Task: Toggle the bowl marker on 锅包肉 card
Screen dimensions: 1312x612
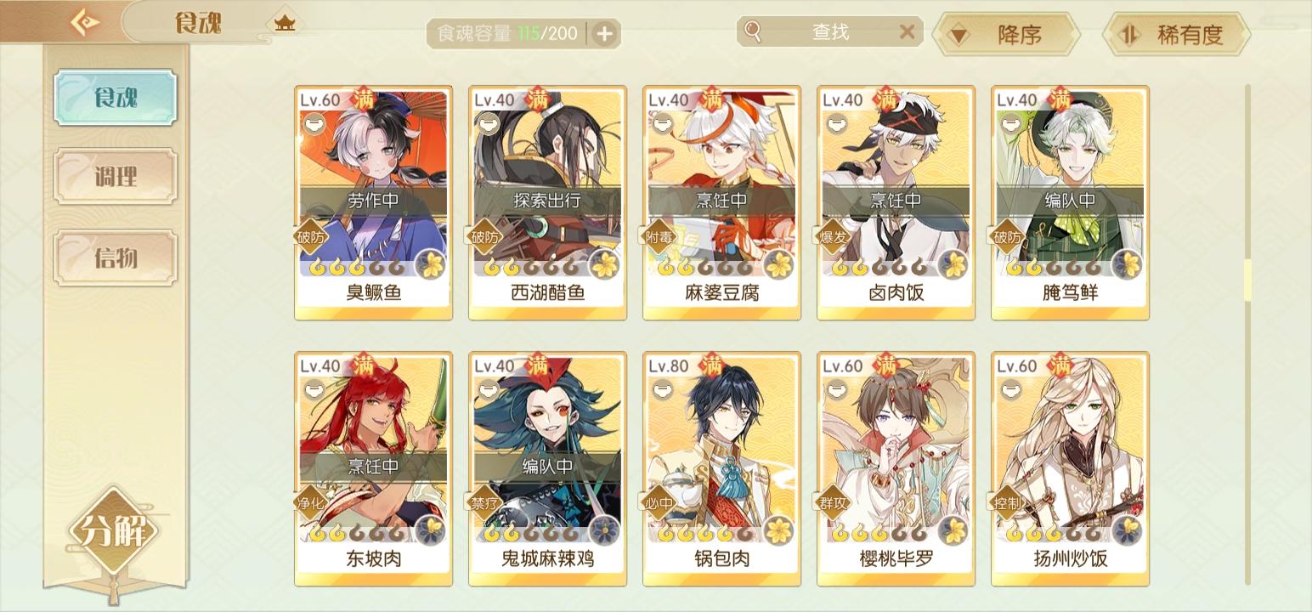Action: click(660, 390)
